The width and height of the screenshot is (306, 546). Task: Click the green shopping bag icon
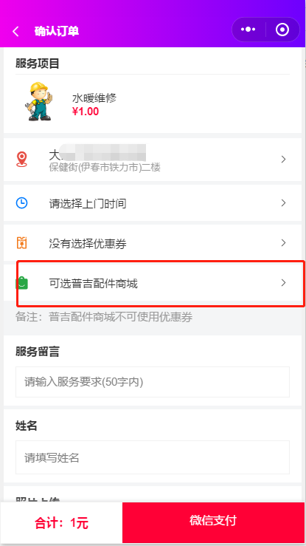(x=21, y=283)
